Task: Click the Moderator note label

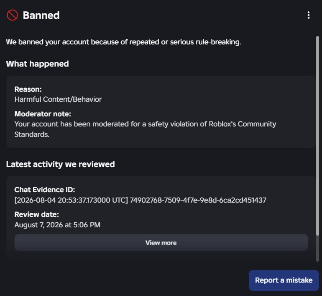Action: pos(43,114)
